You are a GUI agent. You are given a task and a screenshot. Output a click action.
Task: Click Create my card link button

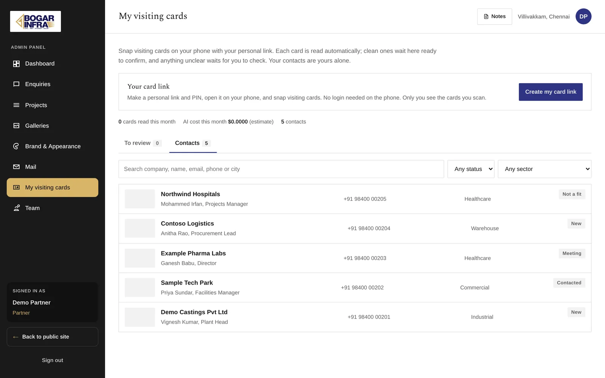coord(551,92)
